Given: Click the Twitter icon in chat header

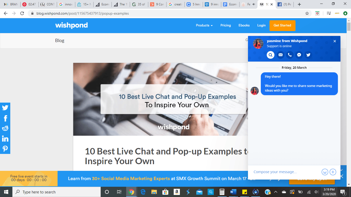Looking at the screenshot, I should pyautogui.click(x=308, y=55).
